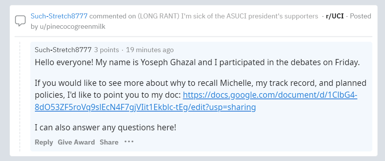Share this comment
The image size is (385, 161).
pos(109,142)
